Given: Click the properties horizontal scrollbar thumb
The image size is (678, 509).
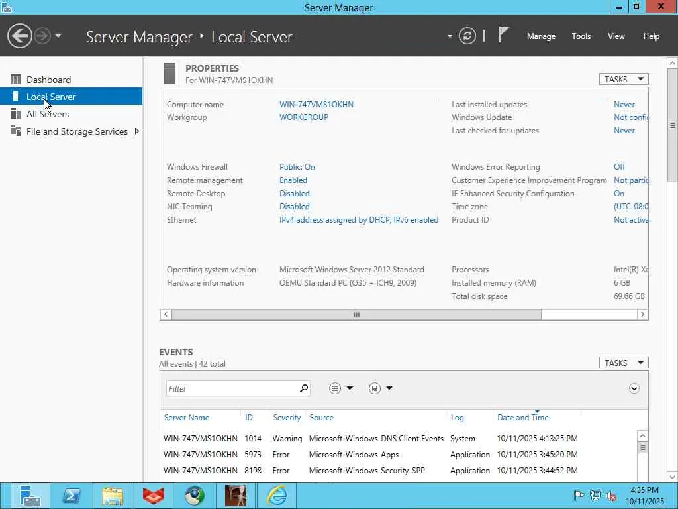Looking at the screenshot, I should tap(356, 315).
